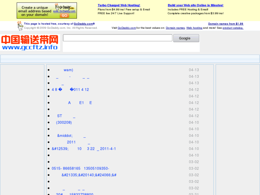Click the GoDaddy banner ad GO button
Screen dimensions: 260x195
click(x=64, y=16)
